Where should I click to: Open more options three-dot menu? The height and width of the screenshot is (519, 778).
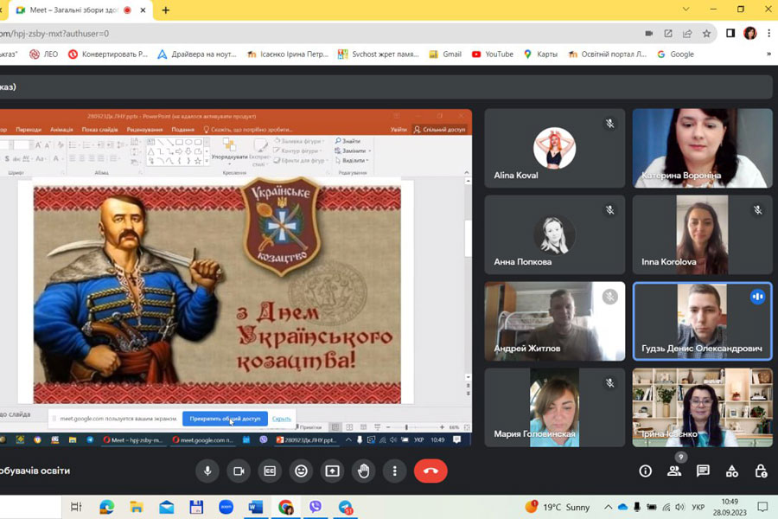point(395,471)
